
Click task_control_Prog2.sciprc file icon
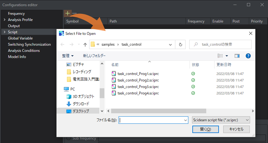[x=114, y=80]
